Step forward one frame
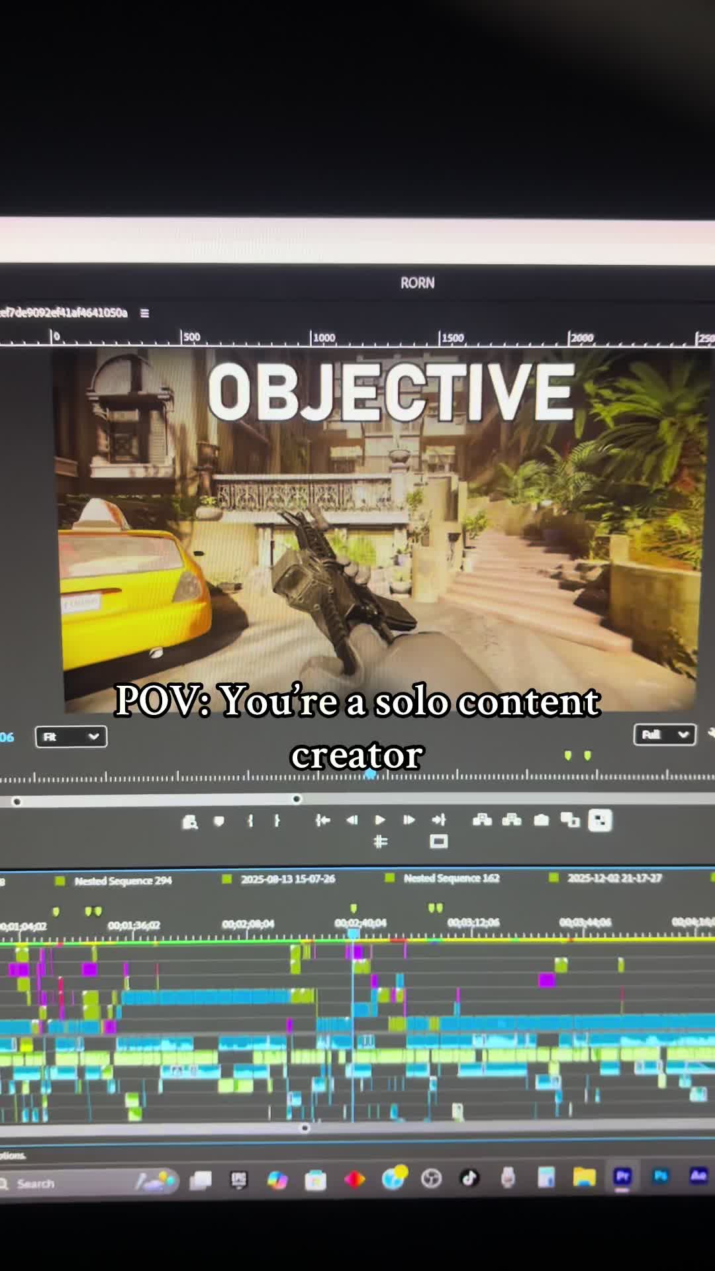This screenshot has height=1271, width=715. (409, 820)
